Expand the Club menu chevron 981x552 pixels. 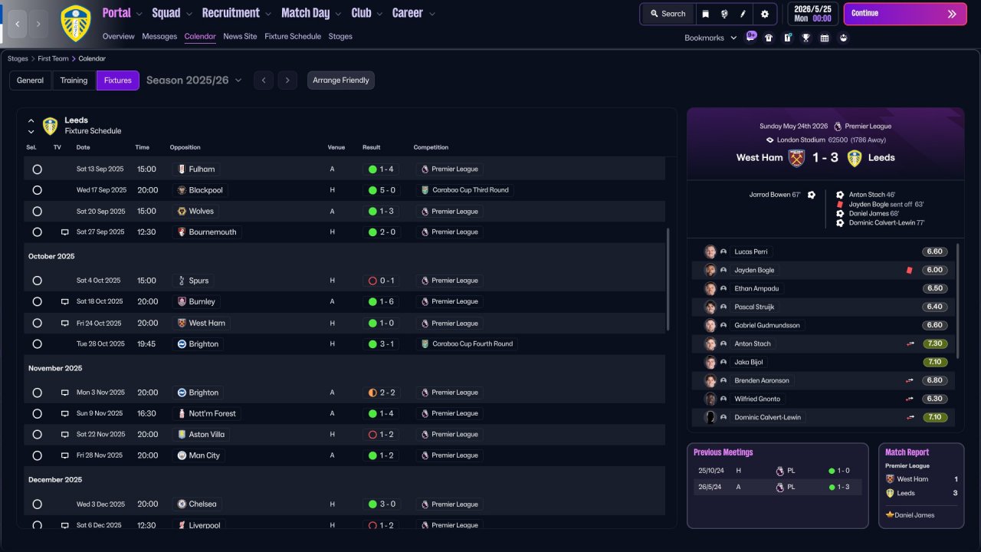click(x=379, y=14)
